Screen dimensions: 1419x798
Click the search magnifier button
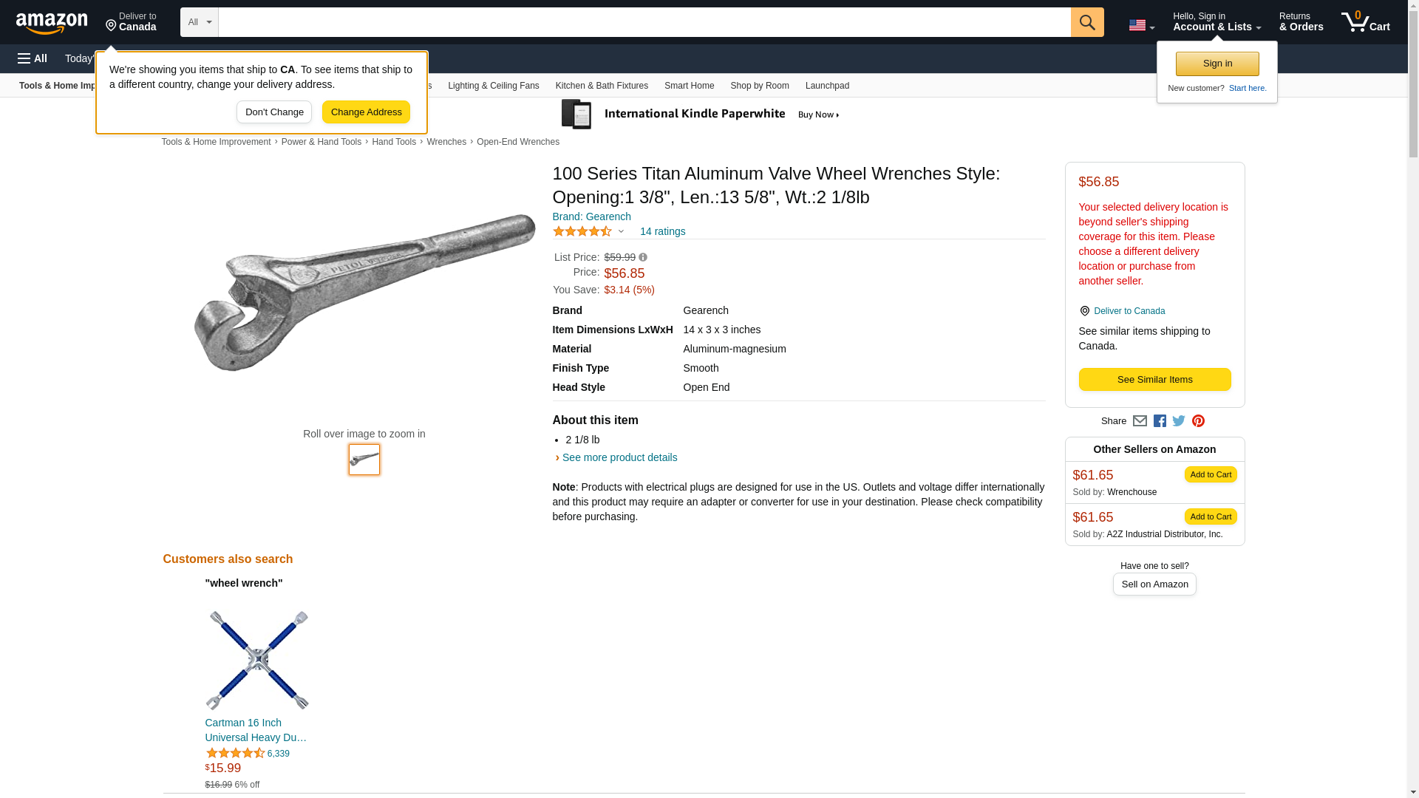[x=1086, y=22]
